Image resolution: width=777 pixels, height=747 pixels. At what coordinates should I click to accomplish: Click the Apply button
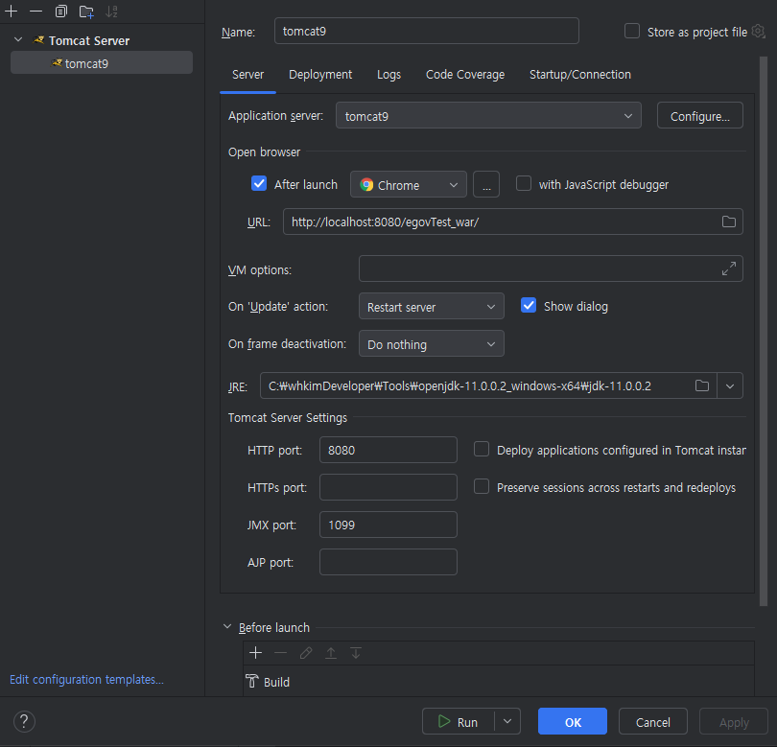(x=734, y=721)
